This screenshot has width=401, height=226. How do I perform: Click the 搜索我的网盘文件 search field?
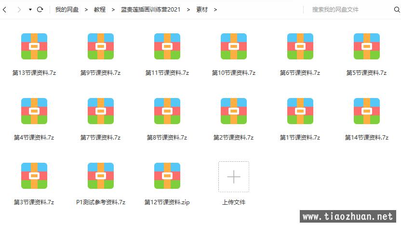click(342, 9)
